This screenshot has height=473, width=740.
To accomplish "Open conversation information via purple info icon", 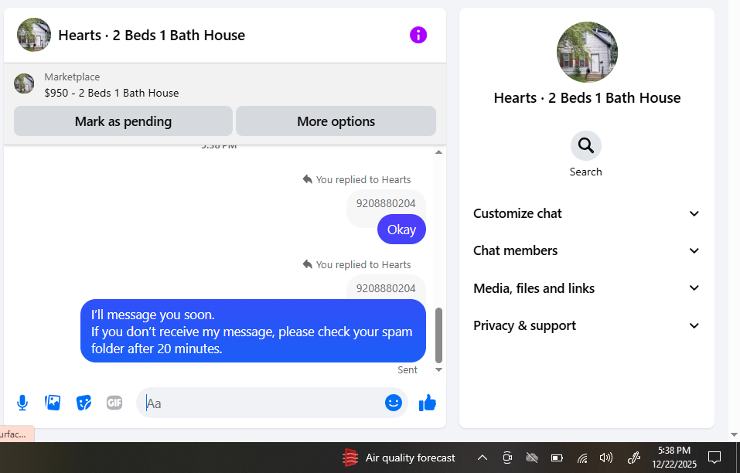I will pos(418,35).
